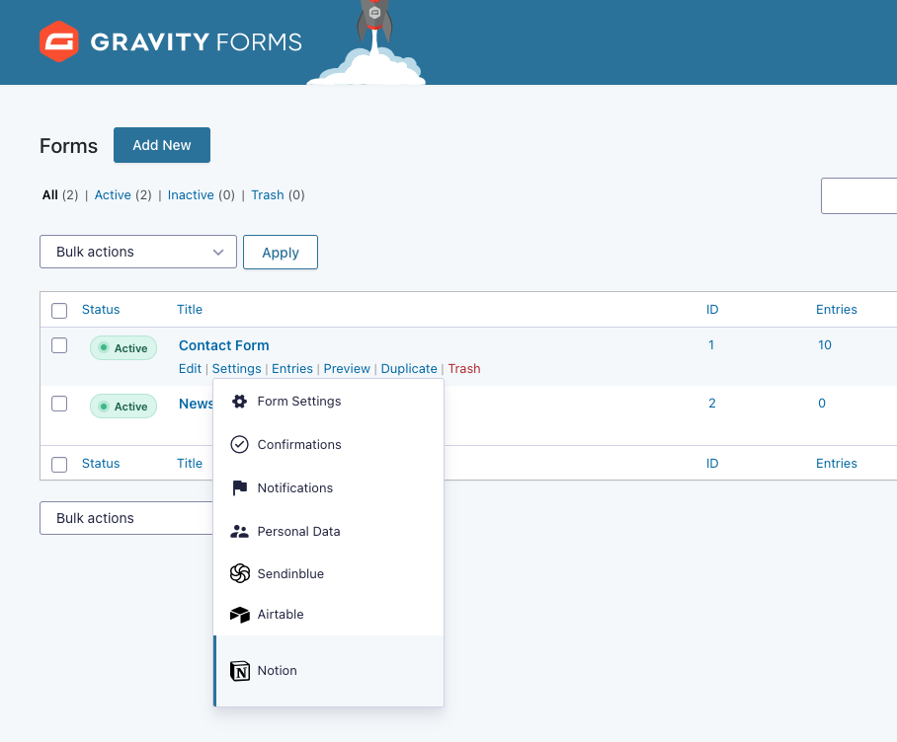Click Duplicate under Contact Form
The width and height of the screenshot is (897, 742).
point(409,368)
